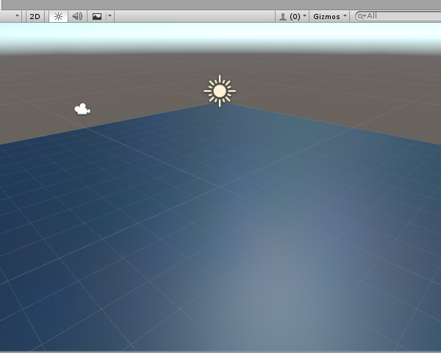
Task: Toggle scene effects image button
Action: point(97,17)
